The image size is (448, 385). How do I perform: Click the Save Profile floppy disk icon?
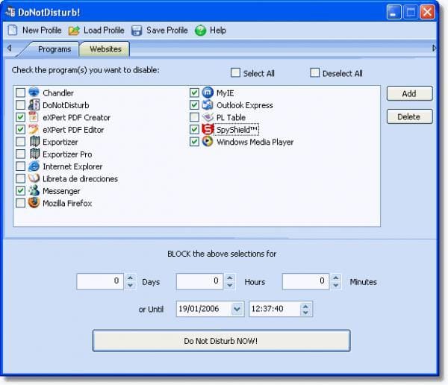[137, 31]
